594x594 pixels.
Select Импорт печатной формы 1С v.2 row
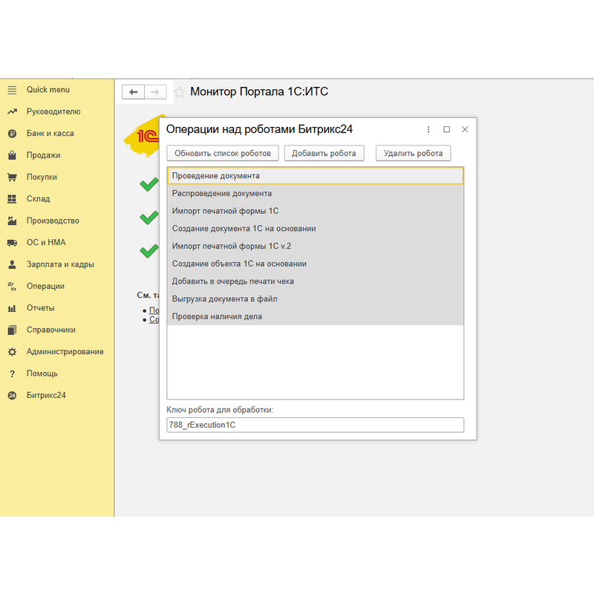[x=315, y=247]
